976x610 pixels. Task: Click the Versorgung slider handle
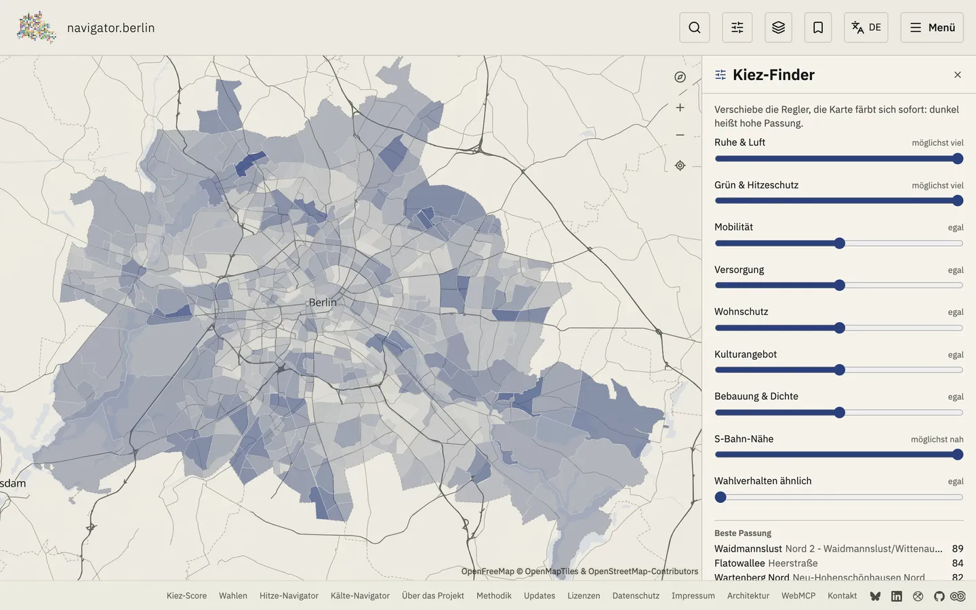(840, 285)
